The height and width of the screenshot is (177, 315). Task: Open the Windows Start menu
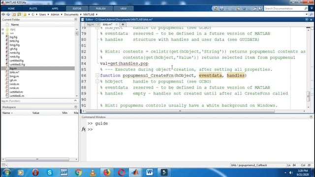pos(6,173)
